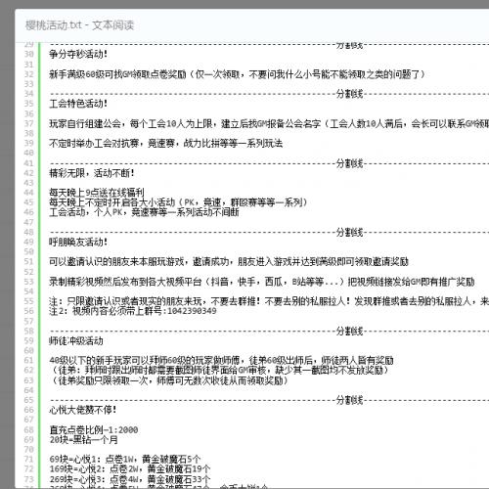Screen dimensions: 489x489
Task: Click line 51 starting '可以邀请认识的朋友'
Action: pyautogui.click(x=229, y=261)
